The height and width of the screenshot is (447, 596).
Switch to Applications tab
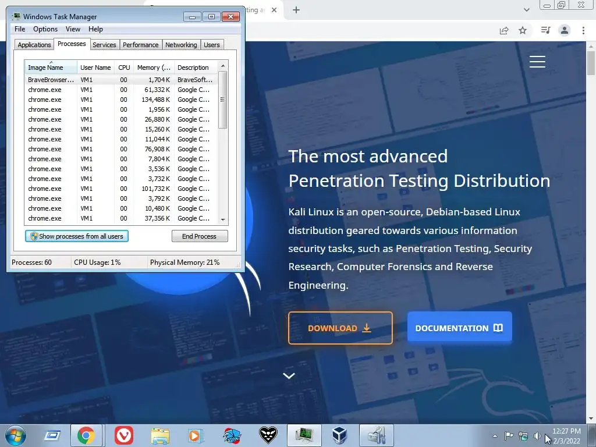click(x=34, y=45)
